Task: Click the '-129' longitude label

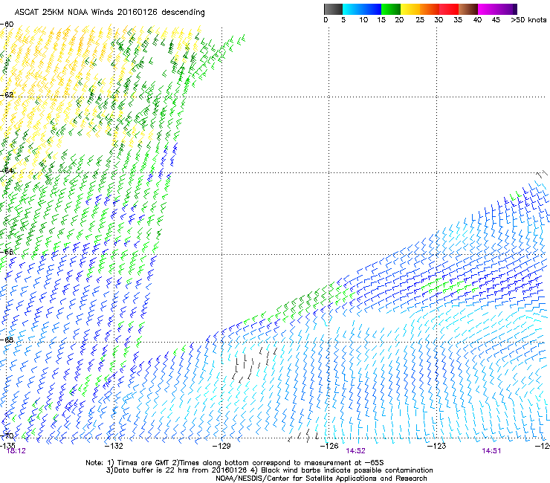Action: point(221,446)
